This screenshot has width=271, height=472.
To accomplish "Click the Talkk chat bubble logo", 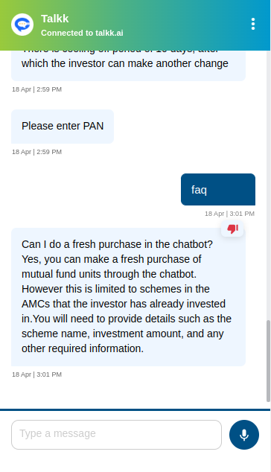I will coord(22,25).
